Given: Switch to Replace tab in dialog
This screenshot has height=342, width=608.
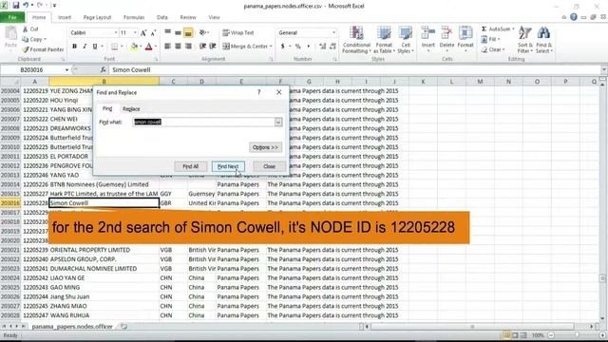Looking at the screenshot, I should pos(131,109).
